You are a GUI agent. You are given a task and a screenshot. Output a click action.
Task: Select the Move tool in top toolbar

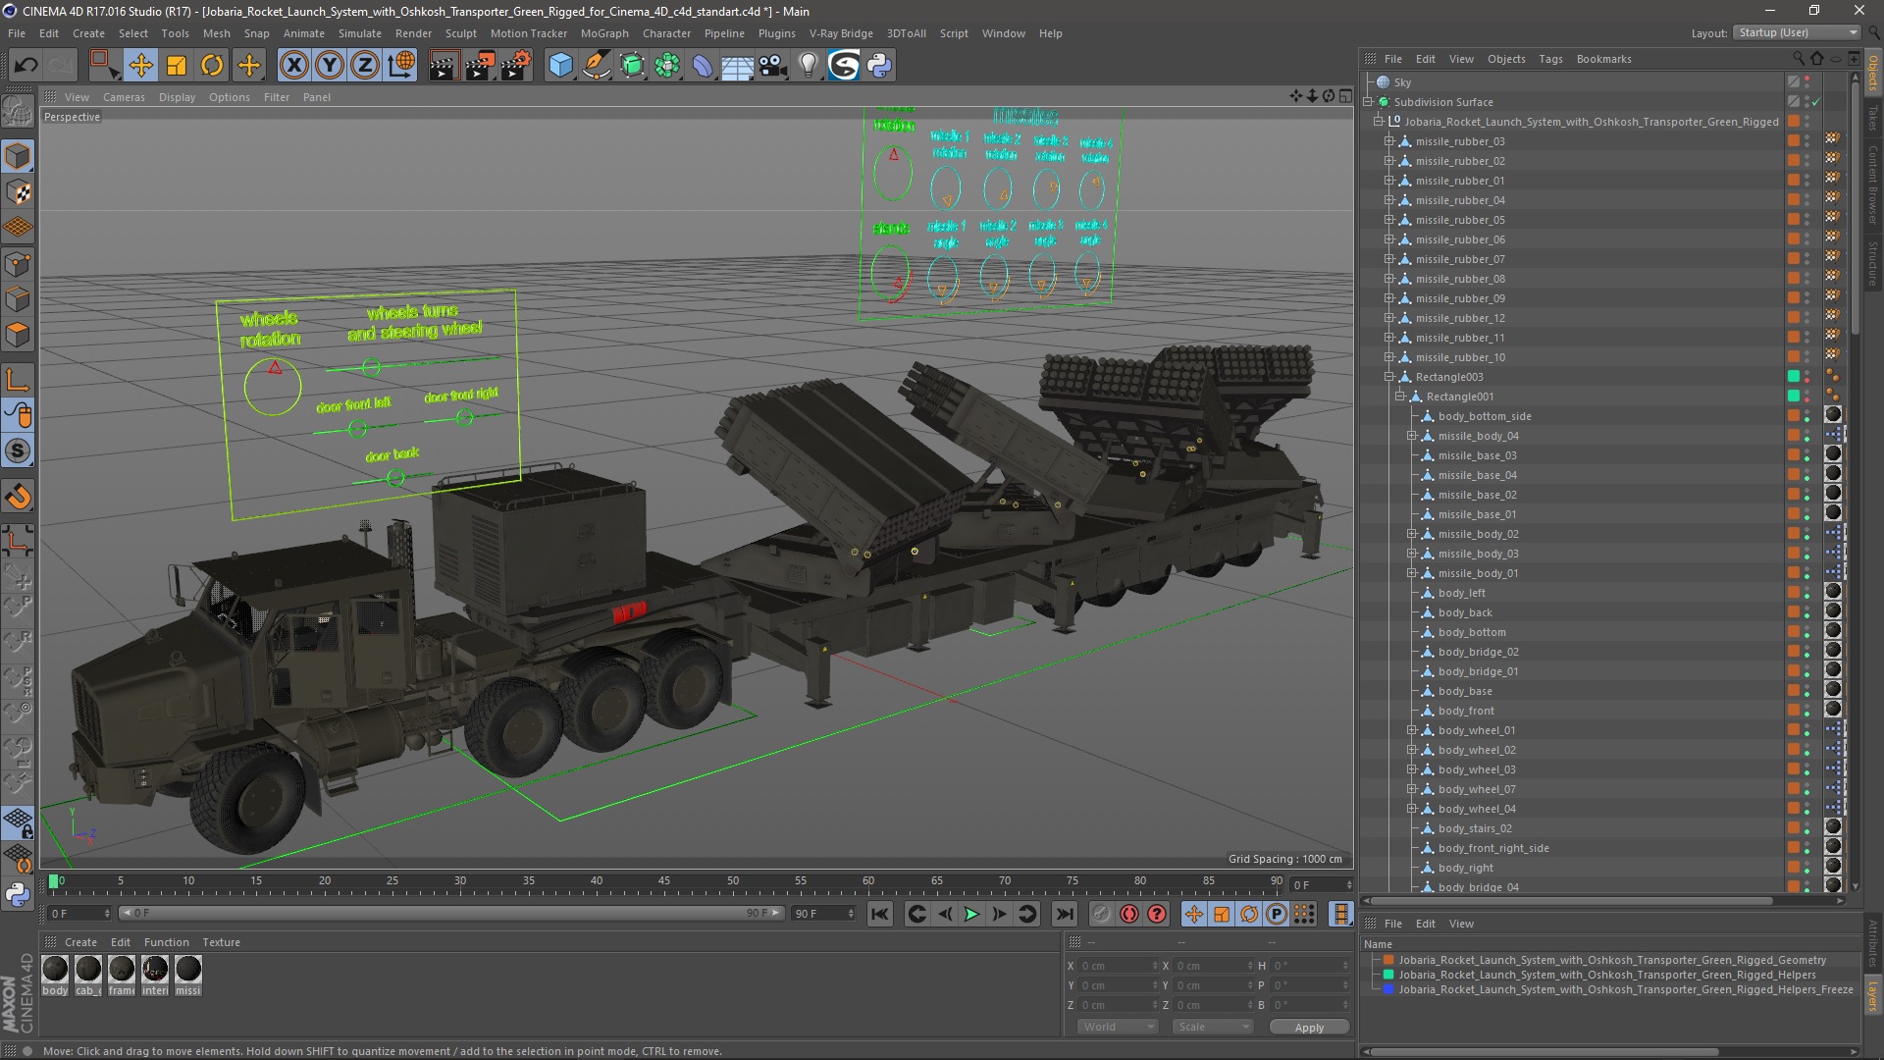(140, 66)
